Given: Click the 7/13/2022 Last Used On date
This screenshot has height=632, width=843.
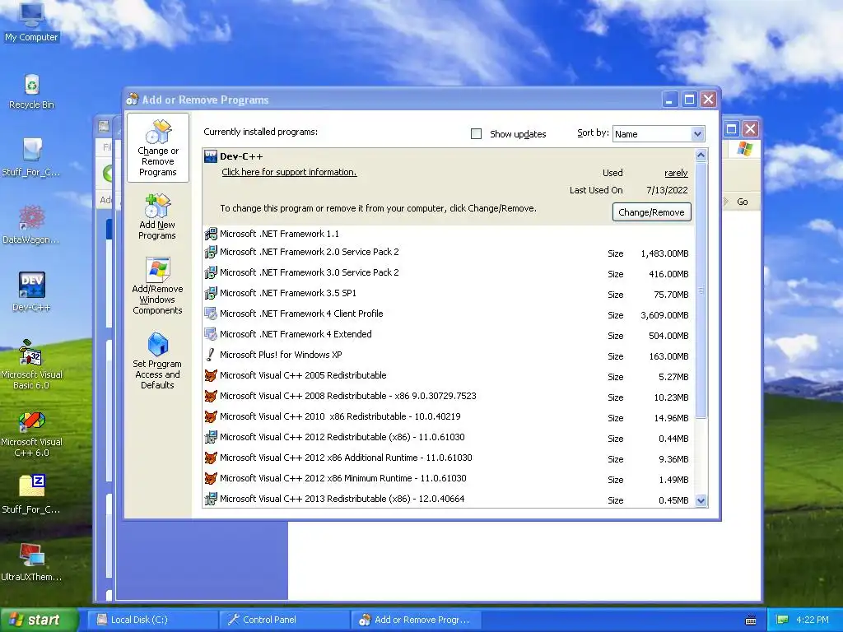Looking at the screenshot, I should (667, 190).
